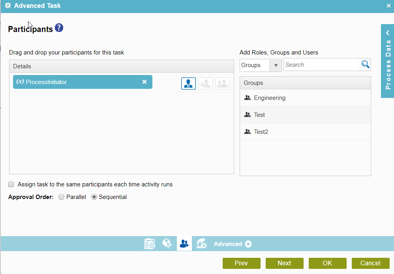The image size is (394, 274).
Task: Remove the ProcessInitiator participant with its X
Action: click(x=144, y=82)
